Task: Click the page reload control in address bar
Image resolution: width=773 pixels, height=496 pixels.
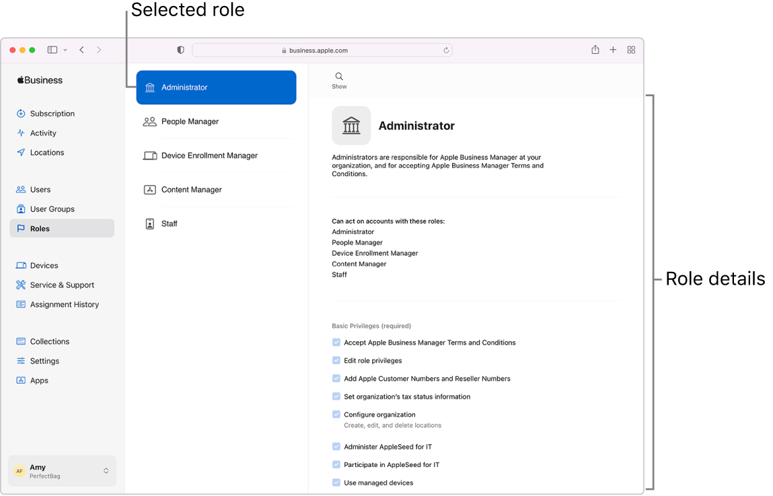Action: [x=445, y=50]
